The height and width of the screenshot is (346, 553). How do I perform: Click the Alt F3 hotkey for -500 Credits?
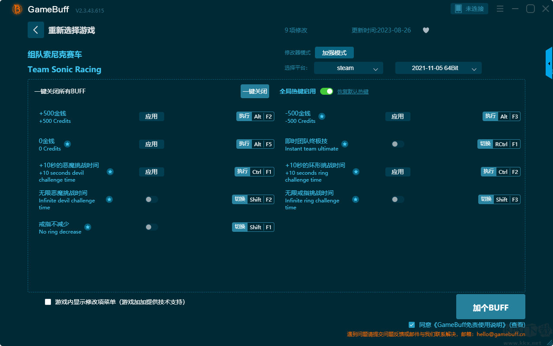pos(502,116)
